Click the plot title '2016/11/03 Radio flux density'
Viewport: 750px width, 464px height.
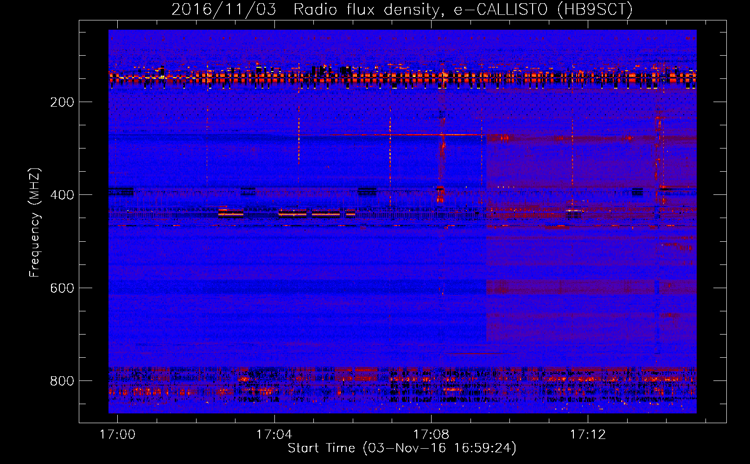(402, 9)
